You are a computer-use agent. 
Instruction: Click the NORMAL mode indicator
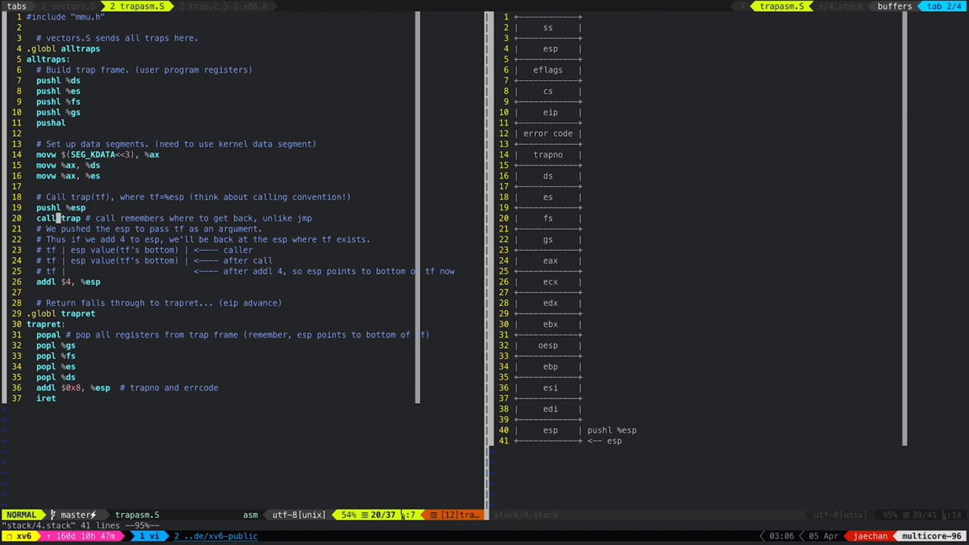coord(21,515)
